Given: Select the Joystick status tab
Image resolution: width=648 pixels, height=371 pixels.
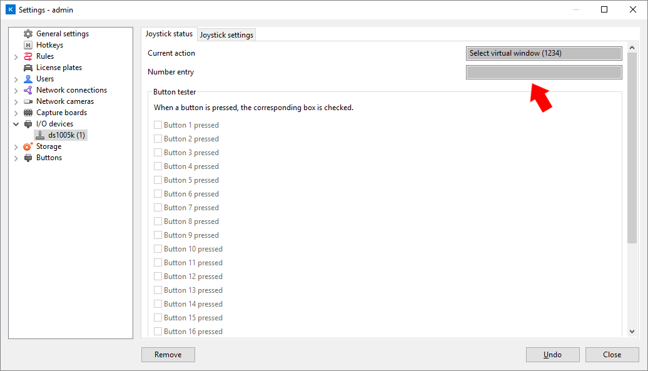Looking at the screenshot, I should pyautogui.click(x=169, y=34).
